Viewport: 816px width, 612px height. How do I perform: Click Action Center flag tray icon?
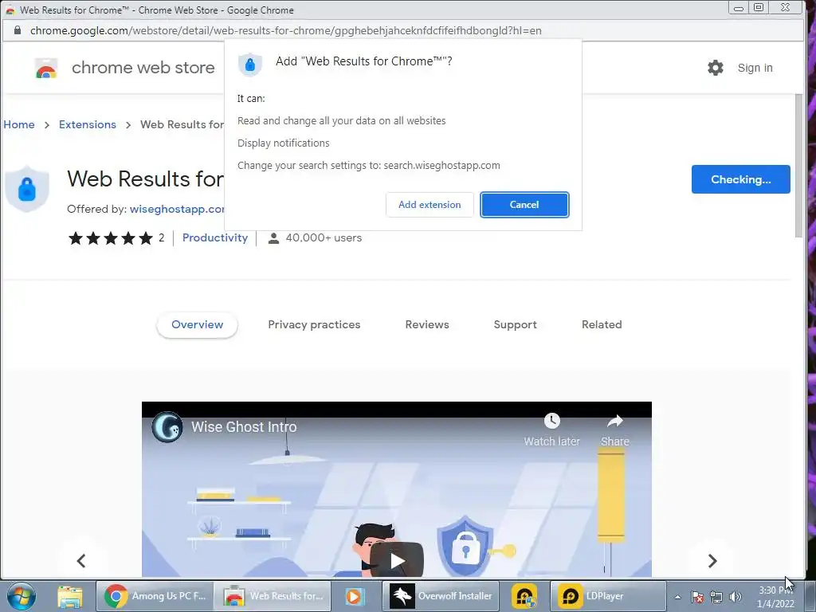coord(697,597)
